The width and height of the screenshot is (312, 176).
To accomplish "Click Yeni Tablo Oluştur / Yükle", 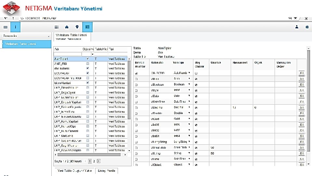I will [75, 171].
